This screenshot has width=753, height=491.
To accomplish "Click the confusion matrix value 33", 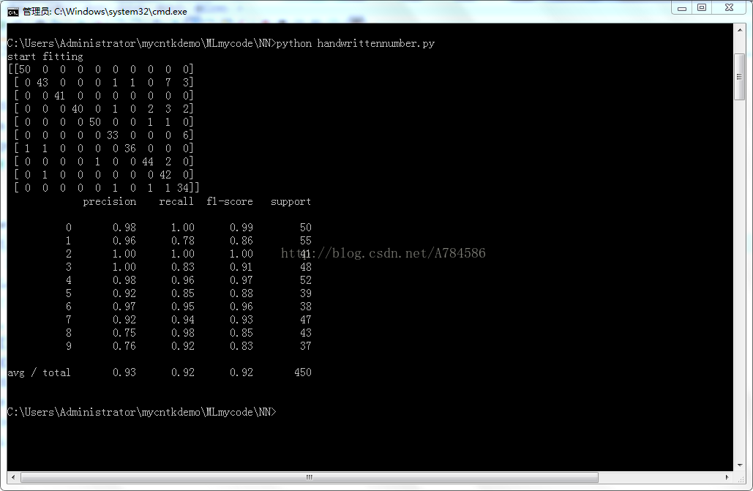I will click(113, 135).
